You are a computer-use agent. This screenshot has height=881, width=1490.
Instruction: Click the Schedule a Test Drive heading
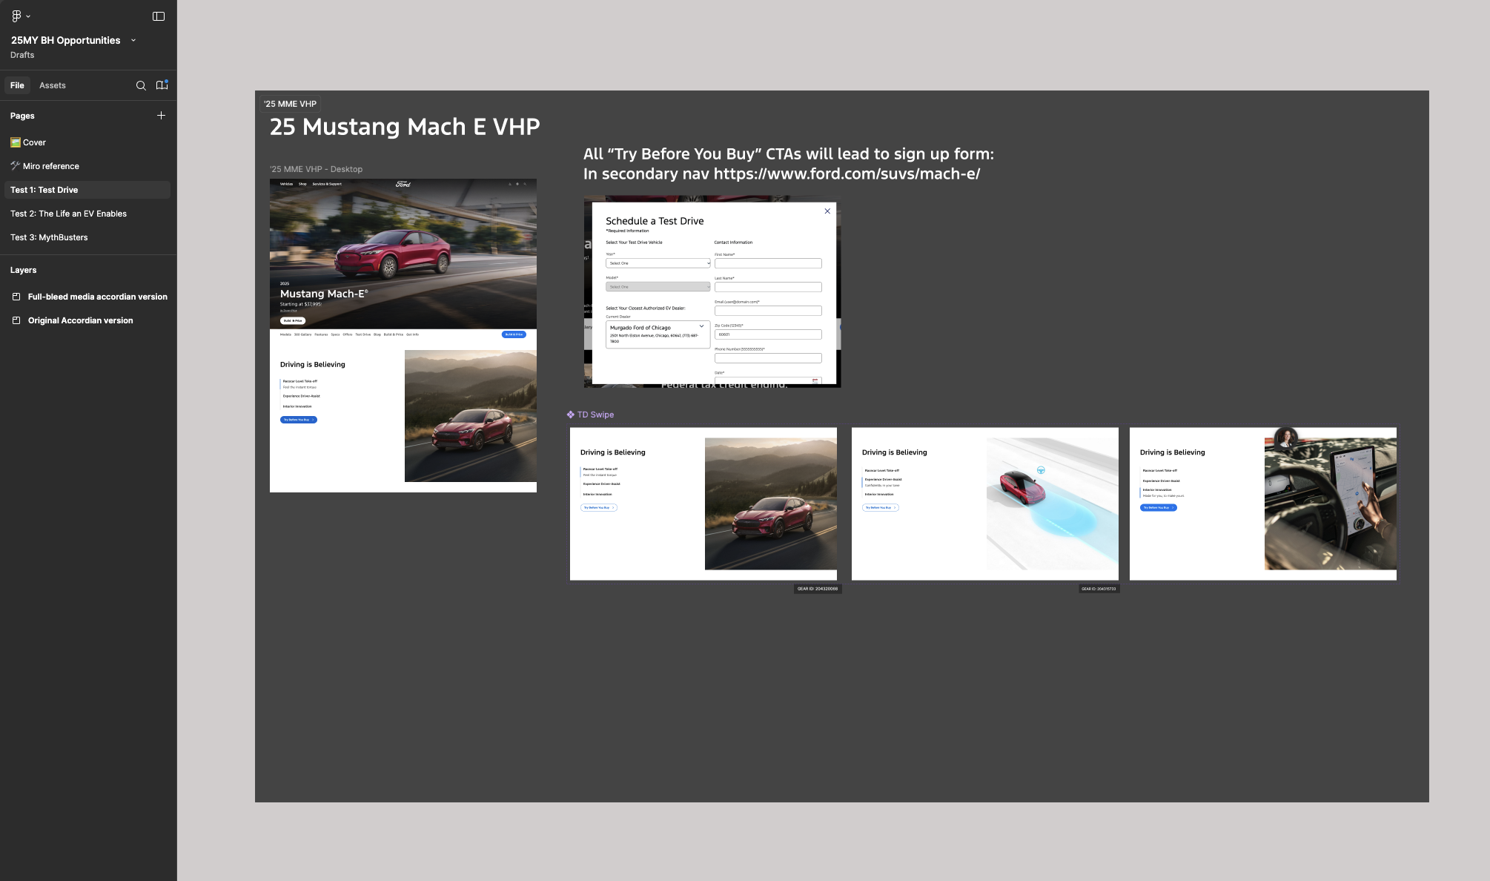pos(655,221)
